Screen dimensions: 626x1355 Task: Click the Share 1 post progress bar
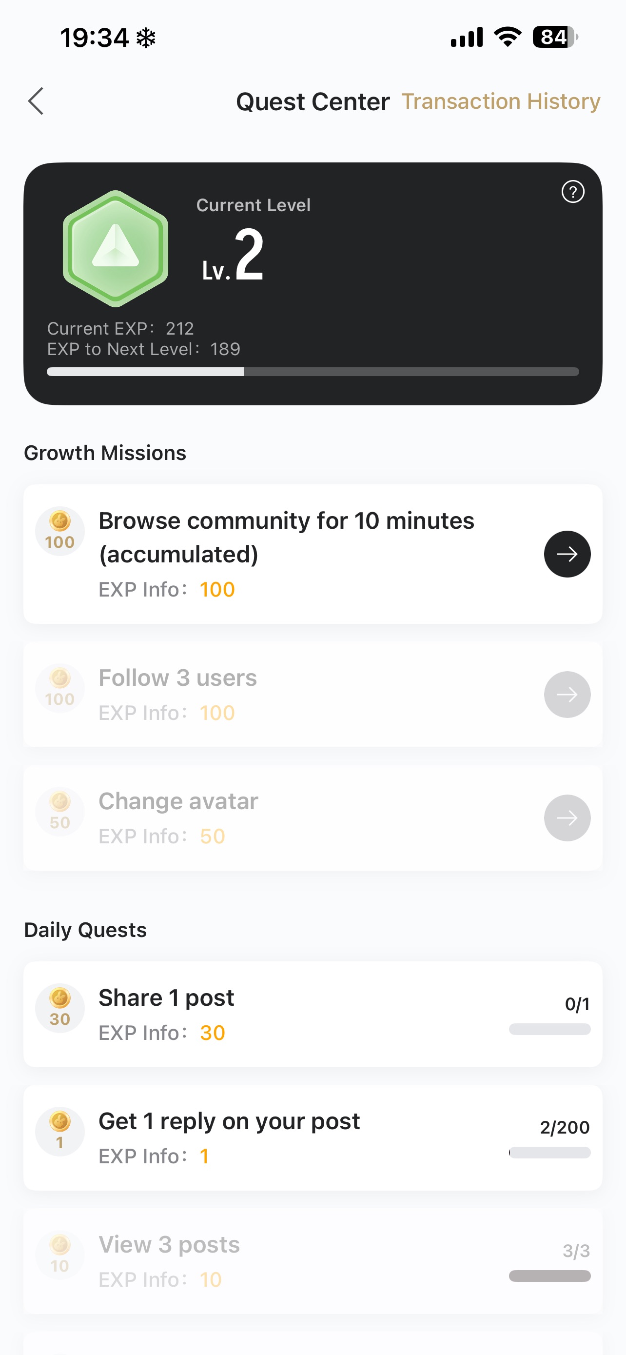click(x=549, y=1029)
